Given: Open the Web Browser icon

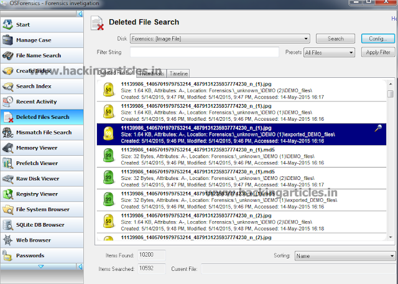Looking at the screenshot, I should coord(7,240).
